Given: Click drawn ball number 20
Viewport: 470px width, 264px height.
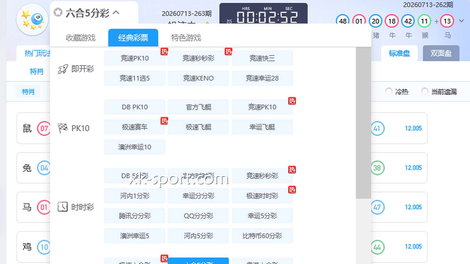Looking at the screenshot, I should coord(375,21).
